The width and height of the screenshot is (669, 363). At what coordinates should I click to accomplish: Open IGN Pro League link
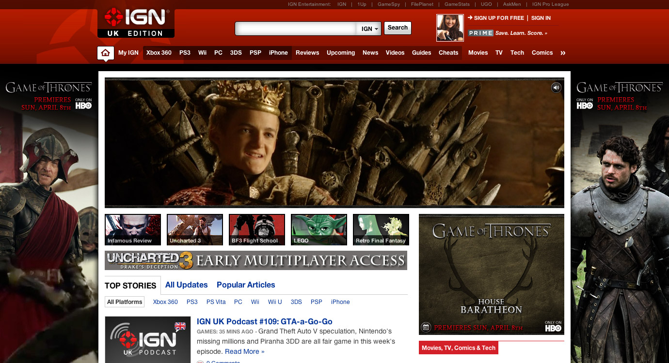pos(550,4)
